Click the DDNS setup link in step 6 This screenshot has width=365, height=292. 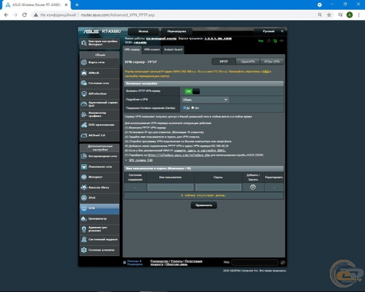point(200,150)
